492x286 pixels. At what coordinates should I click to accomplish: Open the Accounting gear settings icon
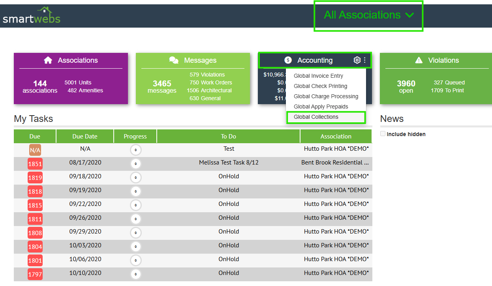tap(357, 60)
